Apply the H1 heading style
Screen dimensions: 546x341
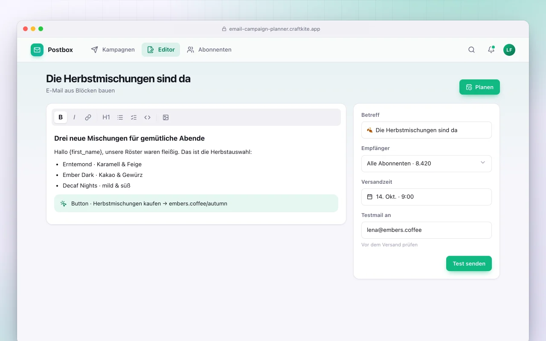106,117
